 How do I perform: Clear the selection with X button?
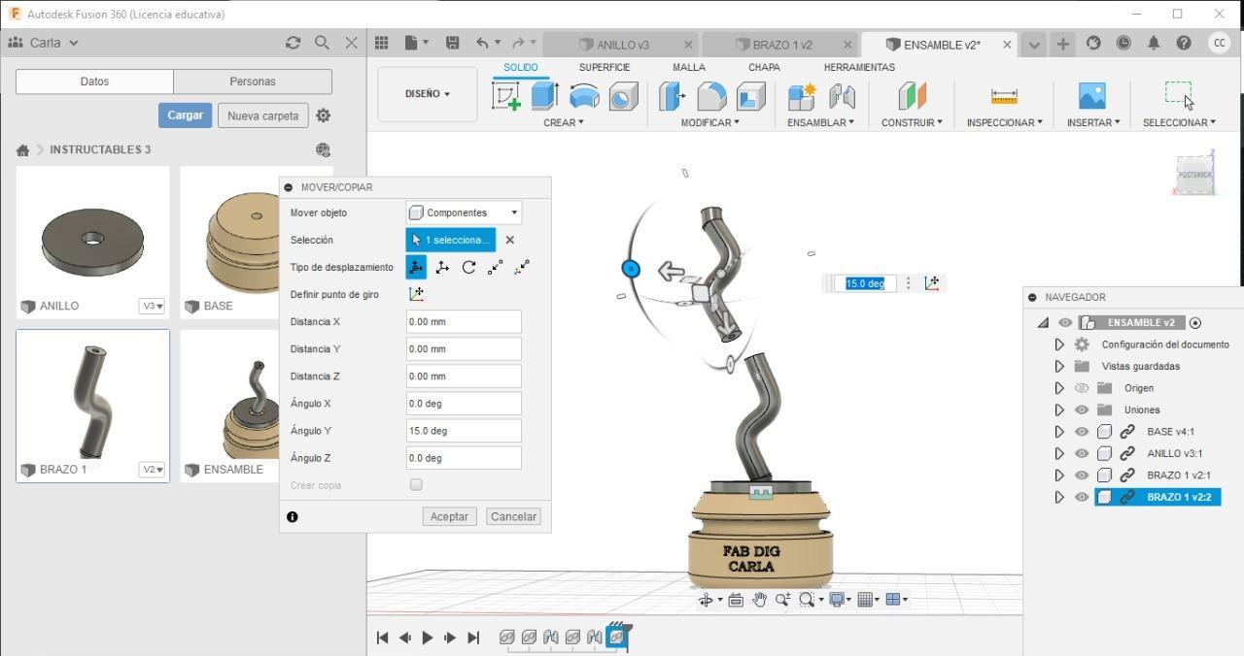coord(509,240)
